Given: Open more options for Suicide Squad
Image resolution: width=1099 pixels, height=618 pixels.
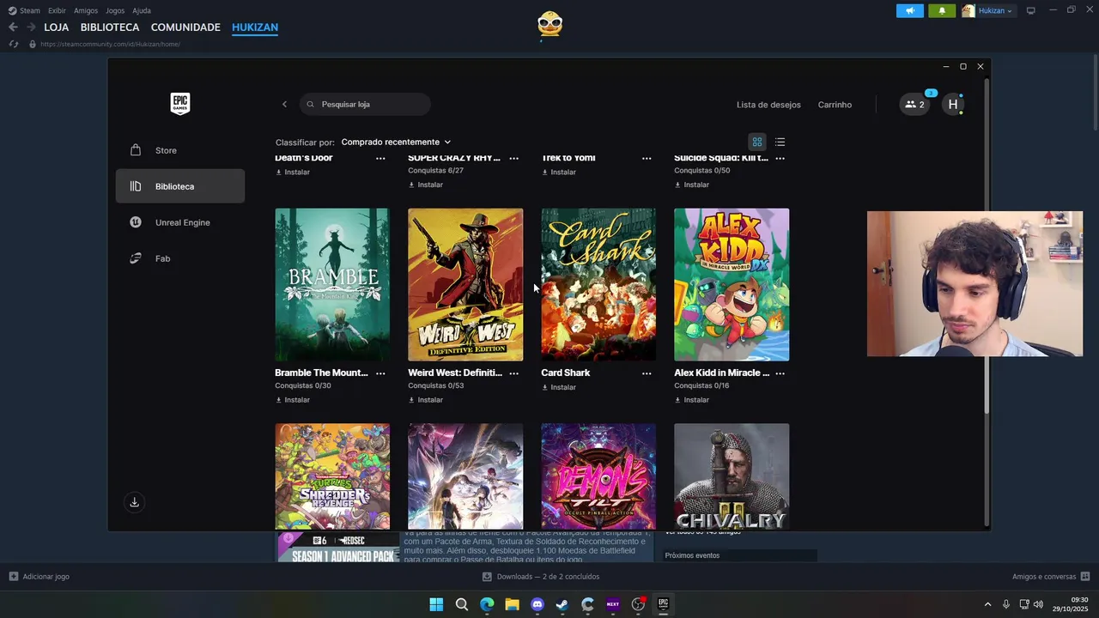Looking at the screenshot, I should (x=780, y=159).
